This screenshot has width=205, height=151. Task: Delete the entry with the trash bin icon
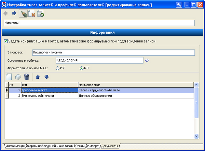coord(27,77)
